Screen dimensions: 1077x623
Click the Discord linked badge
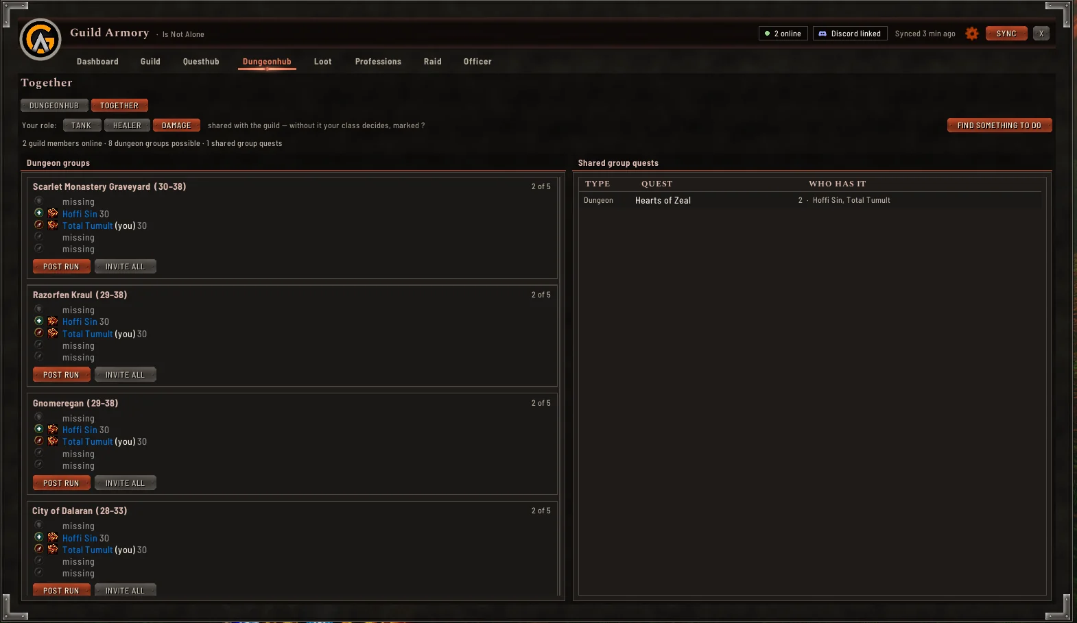pos(850,34)
